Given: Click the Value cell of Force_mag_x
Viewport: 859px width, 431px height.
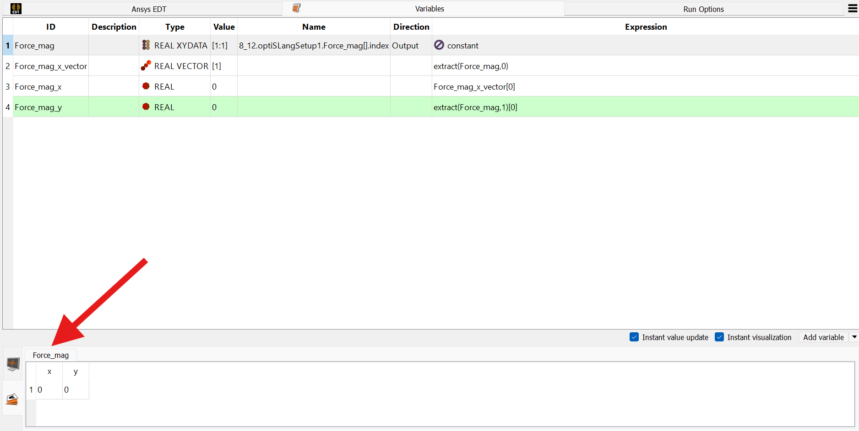Looking at the screenshot, I should (224, 87).
